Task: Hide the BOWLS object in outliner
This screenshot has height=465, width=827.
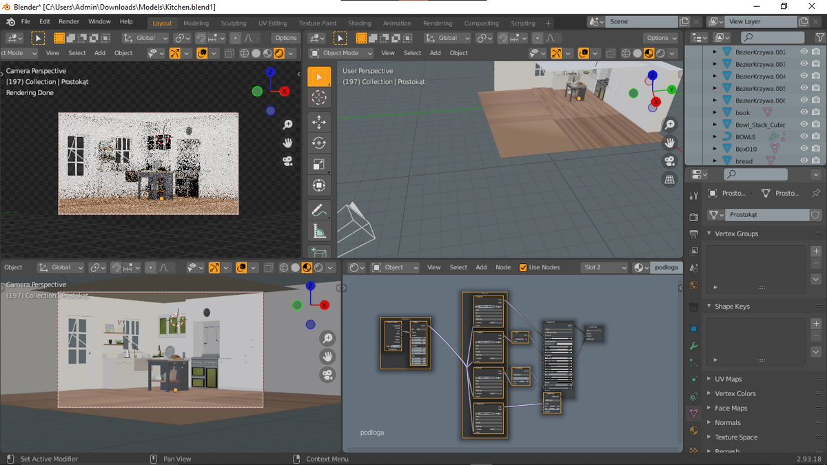Action: (x=804, y=136)
